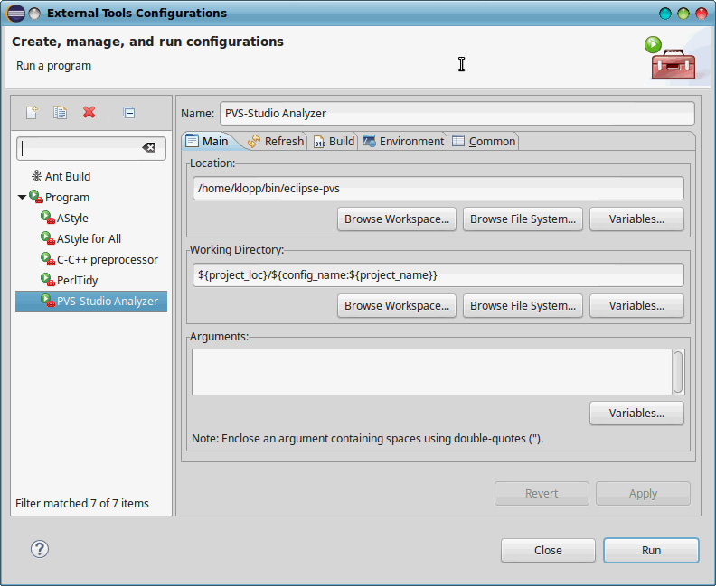Viewport: 716px width, 586px height.
Task: Delete selected configuration with red X icon
Action: tap(89, 112)
